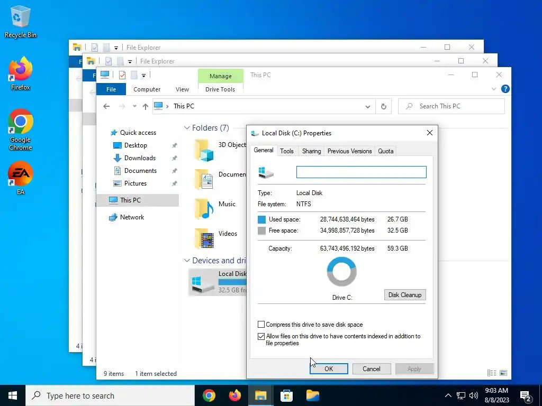
Task: Click the Chrome icon in the taskbar
Action: pyautogui.click(x=209, y=395)
